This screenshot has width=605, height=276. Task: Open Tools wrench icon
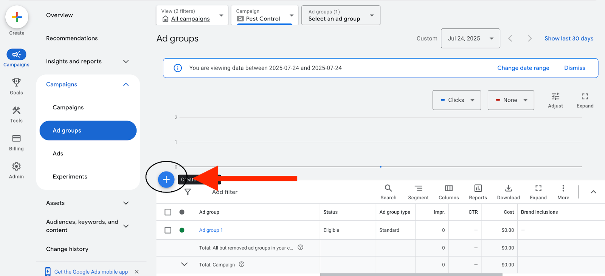pyautogui.click(x=16, y=110)
